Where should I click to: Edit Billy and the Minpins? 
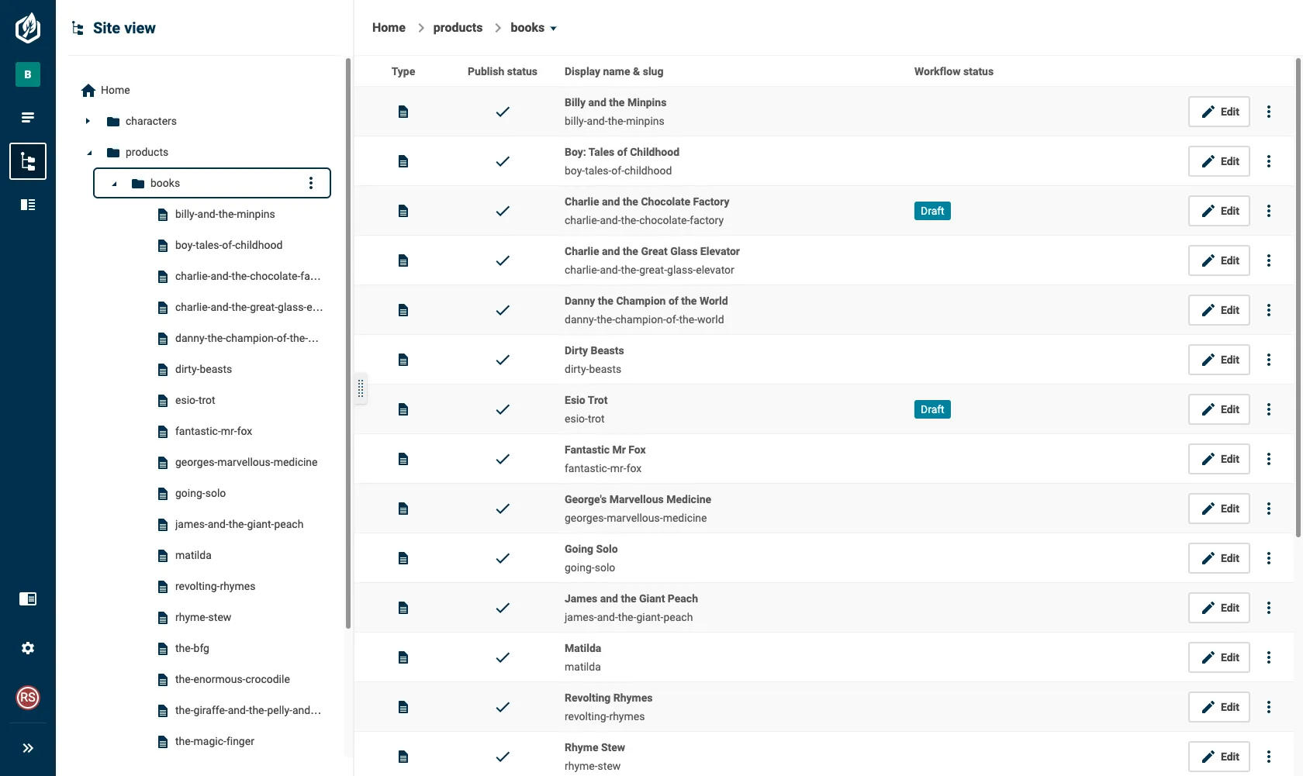tap(1219, 112)
